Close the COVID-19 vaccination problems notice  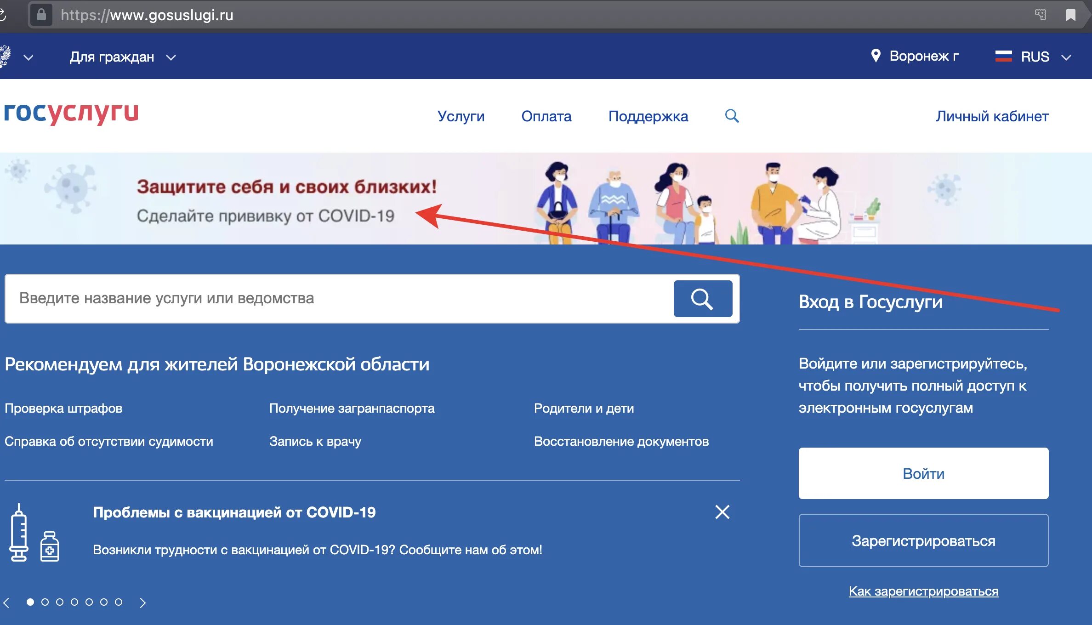tap(722, 512)
